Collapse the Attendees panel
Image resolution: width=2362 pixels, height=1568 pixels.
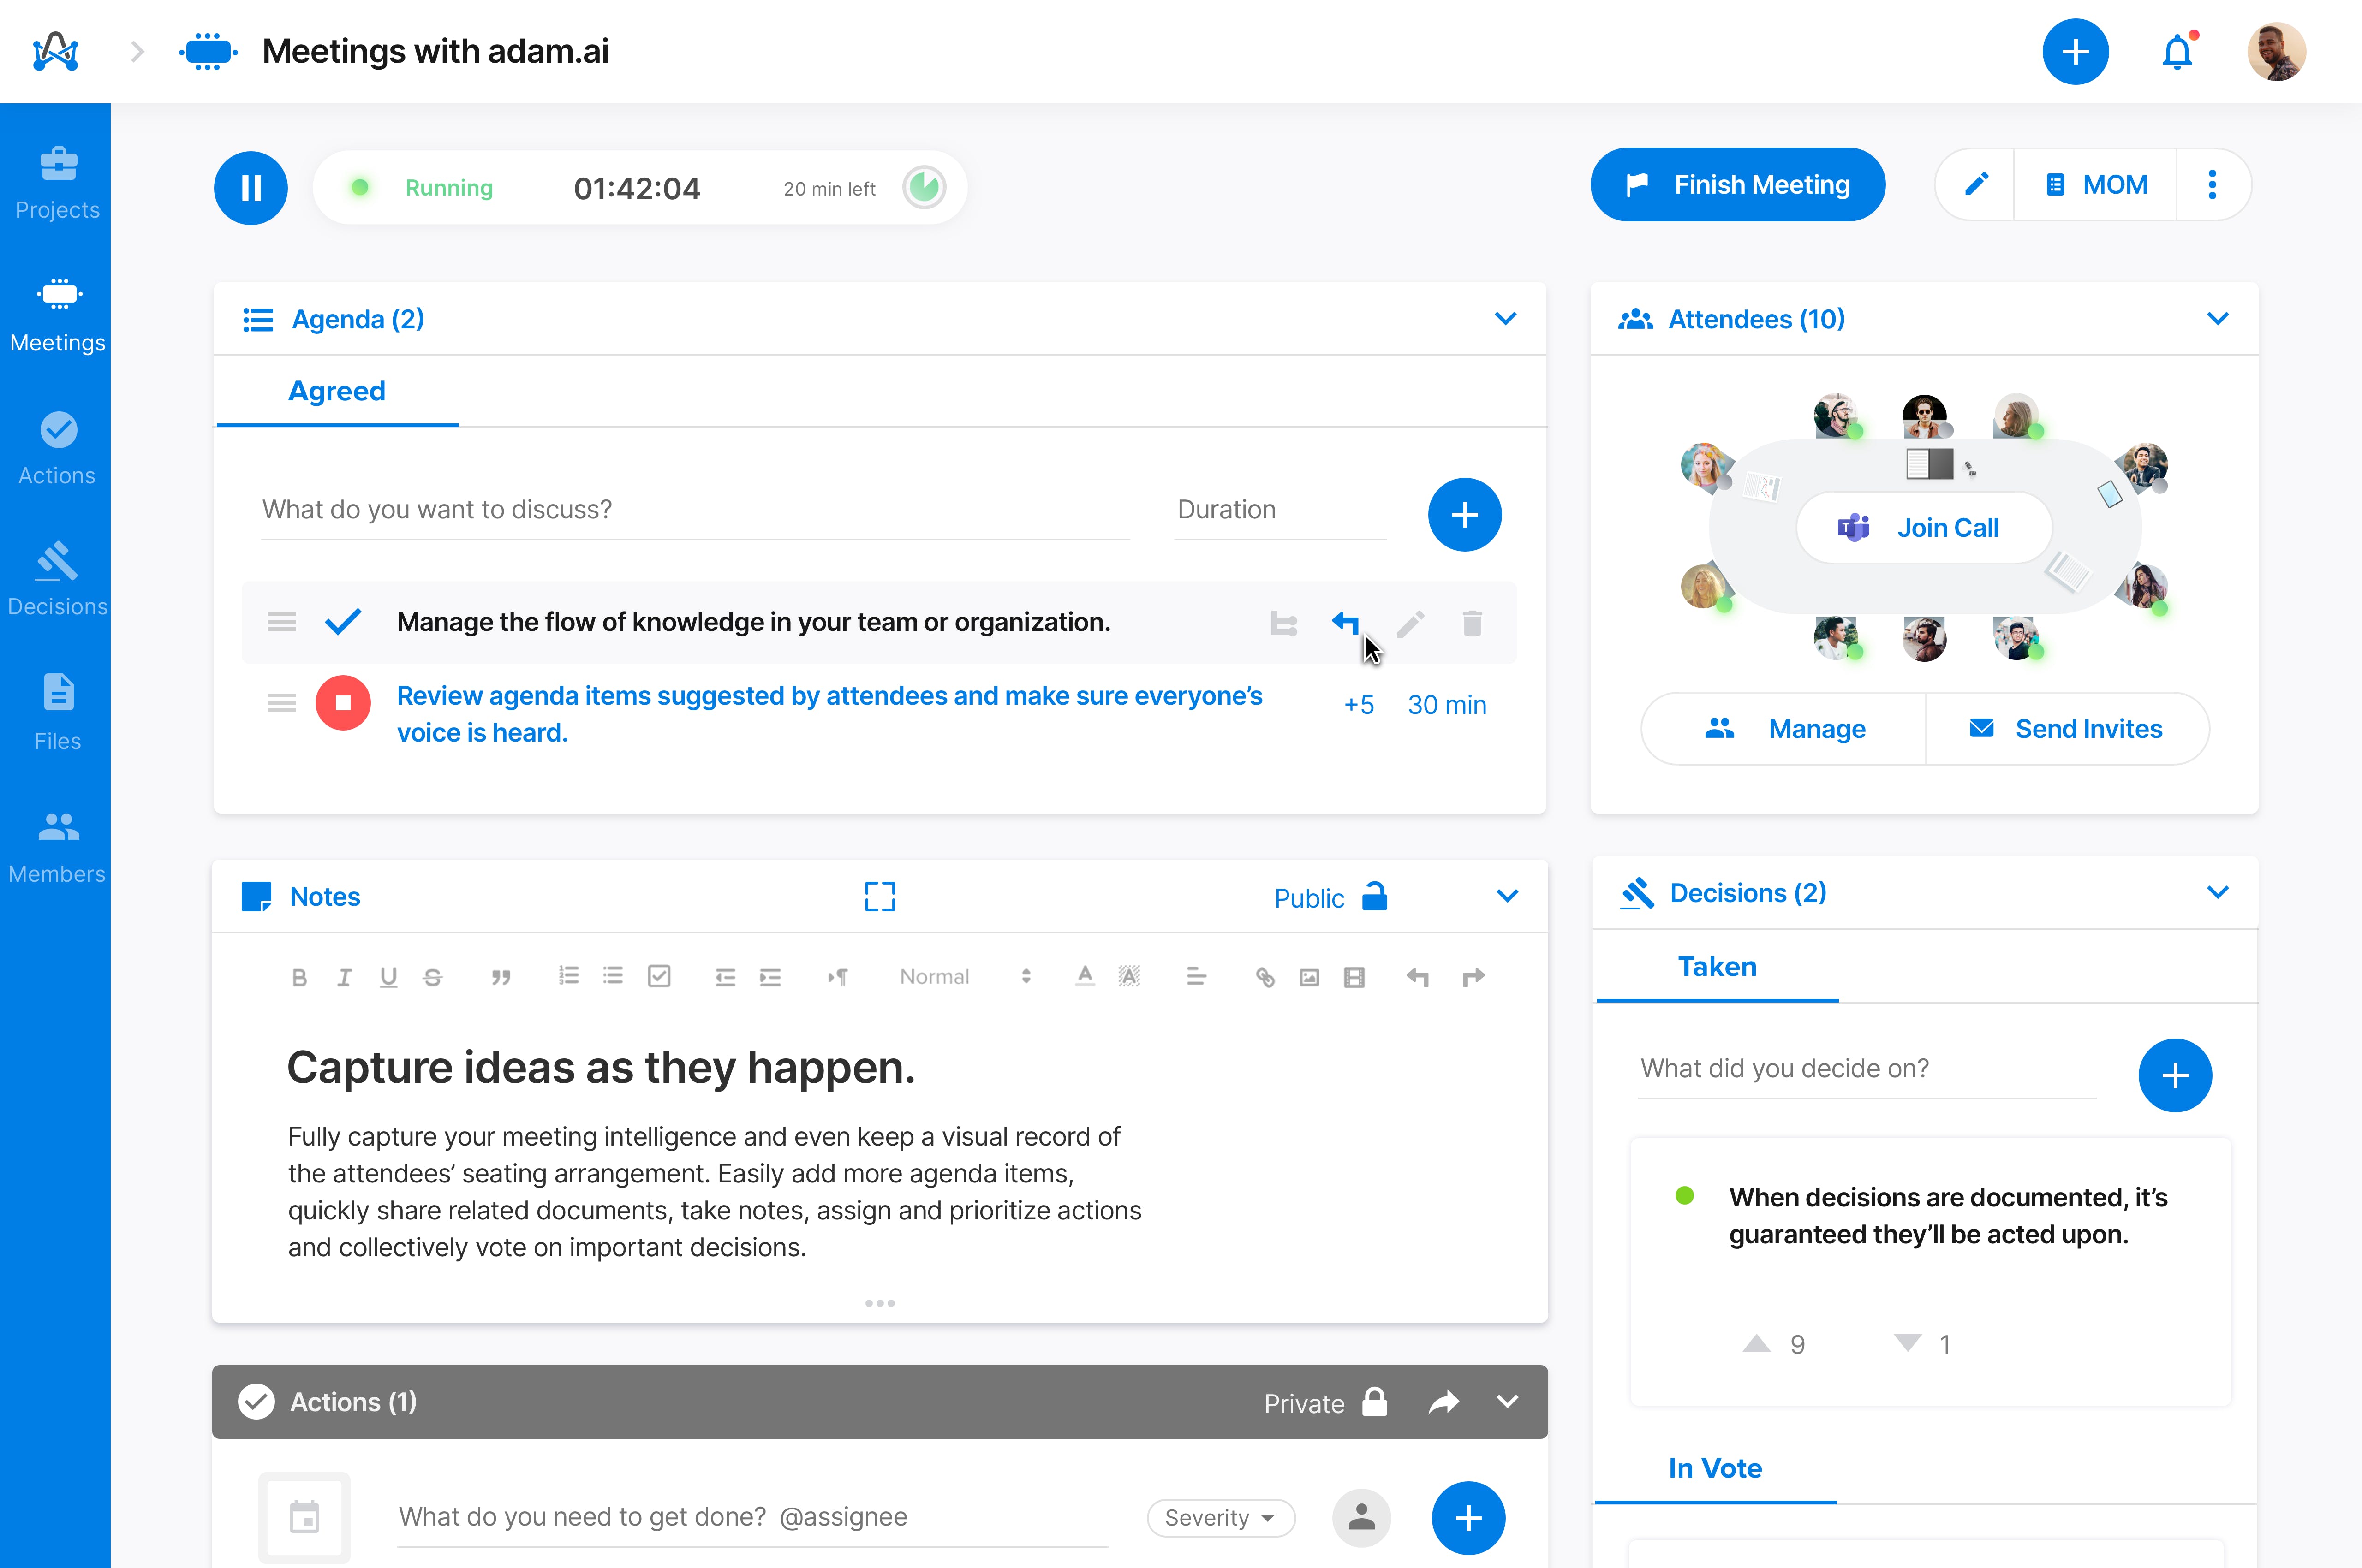point(2219,319)
